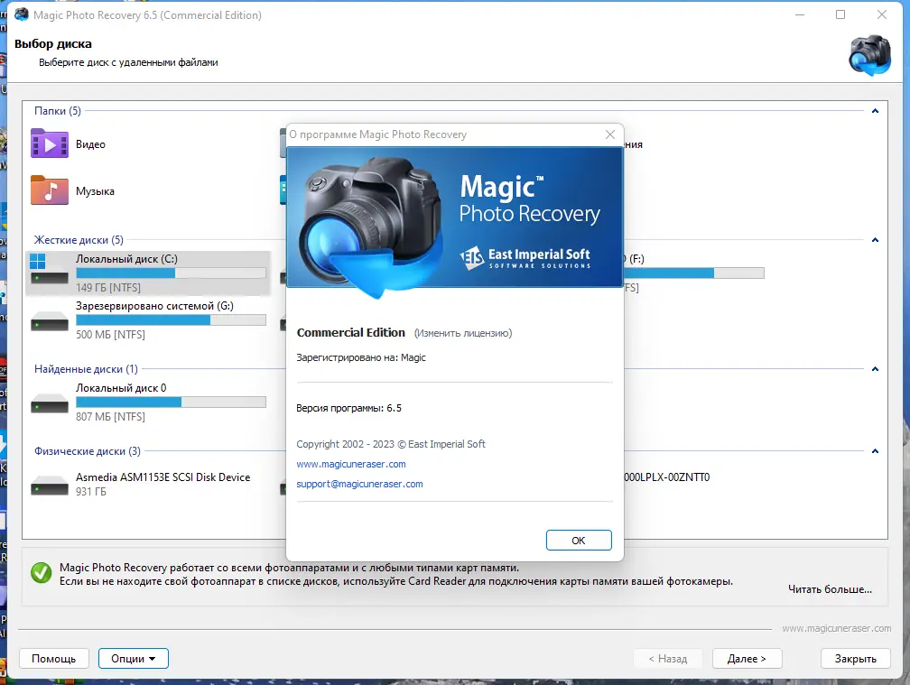Click Asmedia ASM1153E SCSI Disk Device text
910x685 pixels.
(x=163, y=477)
